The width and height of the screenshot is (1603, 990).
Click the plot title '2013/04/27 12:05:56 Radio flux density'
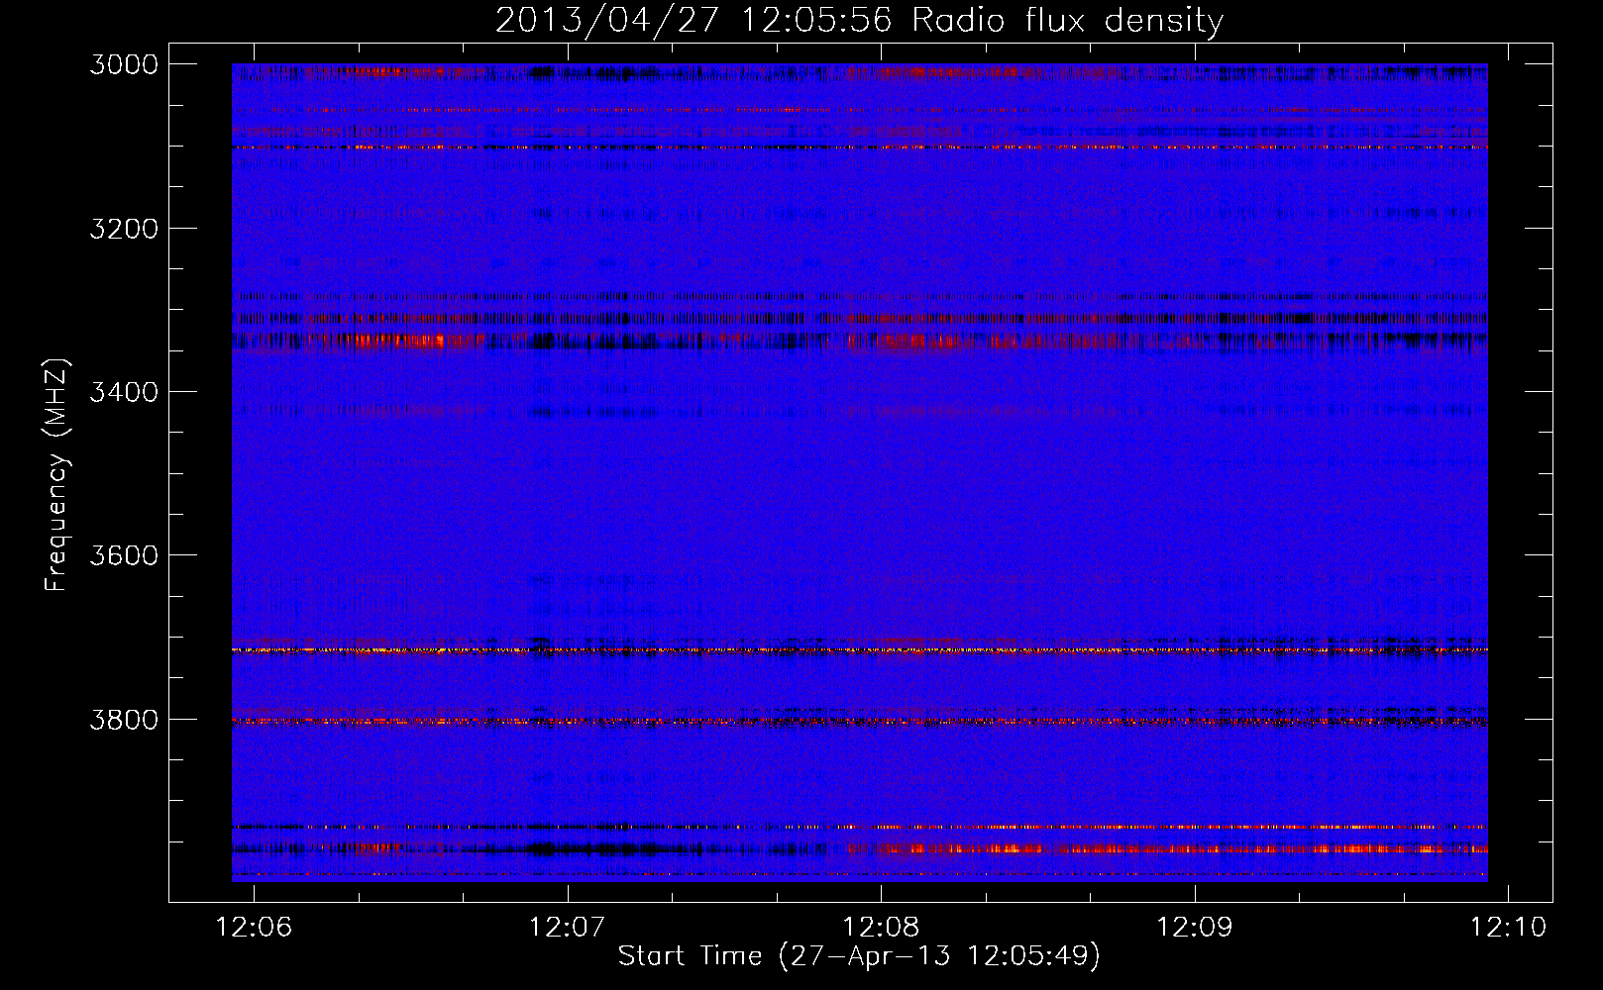pos(860,21)
